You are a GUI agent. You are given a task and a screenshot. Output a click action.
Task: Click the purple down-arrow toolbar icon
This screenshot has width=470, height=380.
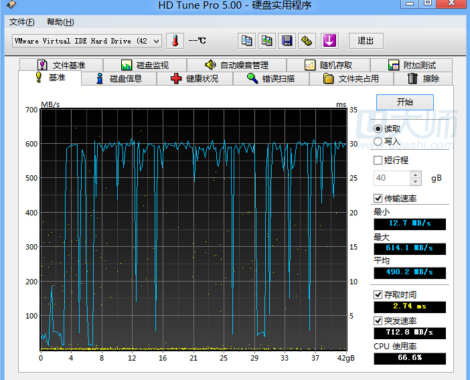tap(329, 41)
